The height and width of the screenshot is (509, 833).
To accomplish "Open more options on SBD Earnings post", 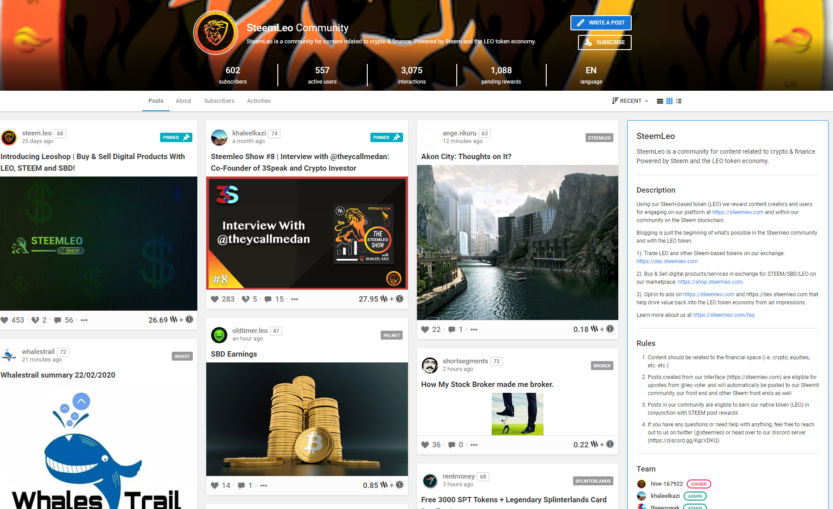I will pyautogui.click(x=263, y=486).
